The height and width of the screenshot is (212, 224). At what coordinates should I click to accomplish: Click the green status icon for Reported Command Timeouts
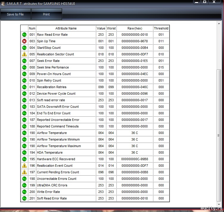24,126
